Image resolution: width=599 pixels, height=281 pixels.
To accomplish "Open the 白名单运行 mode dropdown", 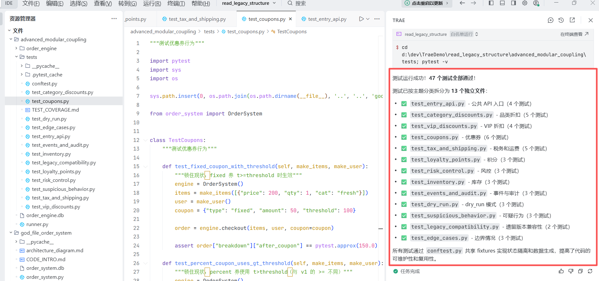I will click(464, 34).
